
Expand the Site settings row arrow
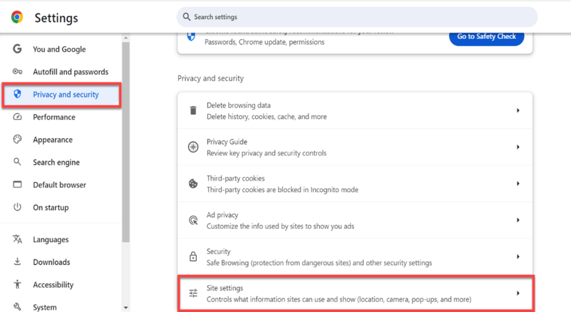click(518, 293)
